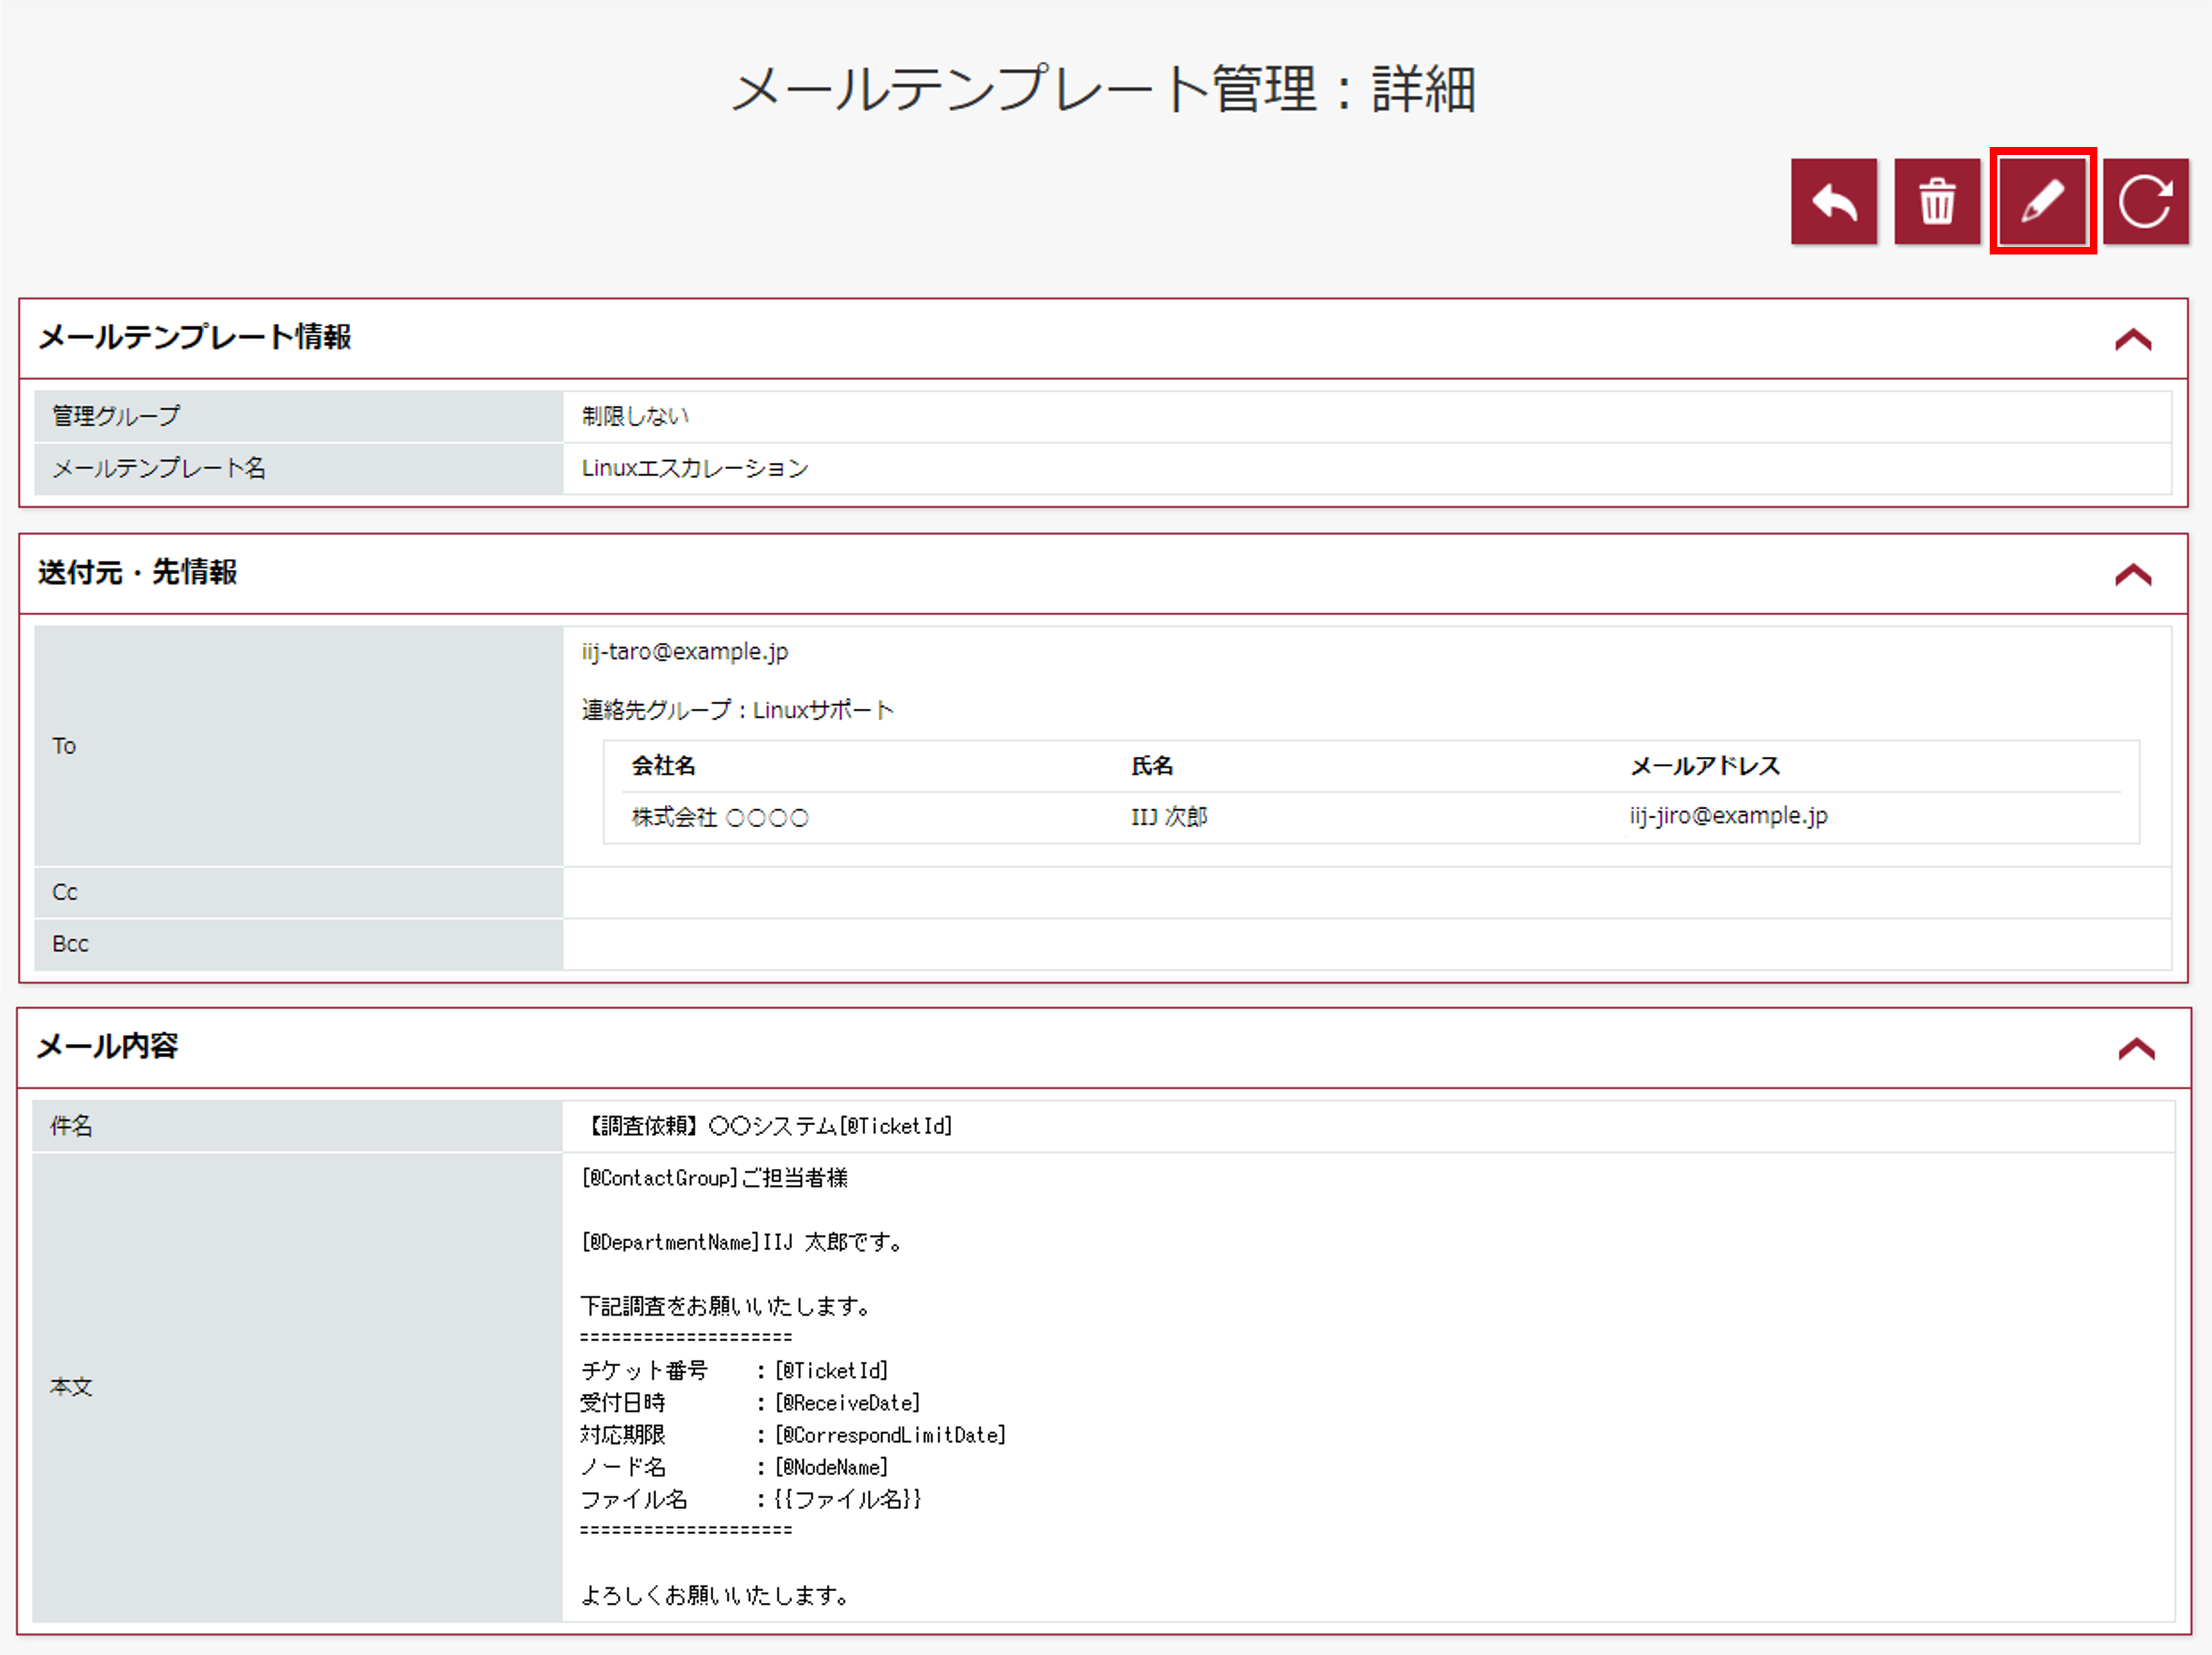This screenshot has width=2212, height=1655.
Task: Click the 送付元・先情報 section header
Action: (x=1103, y=574)
